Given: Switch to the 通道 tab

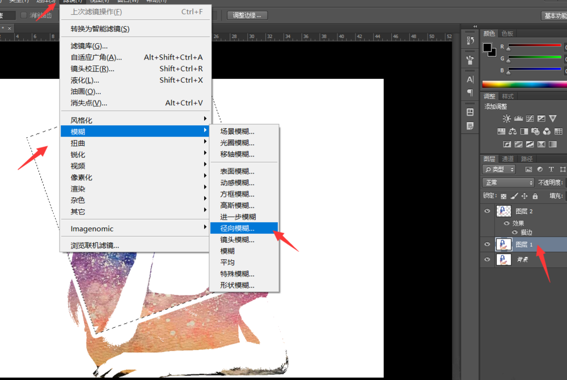Looking at the screenshot, I should click(x=508, y=159).
